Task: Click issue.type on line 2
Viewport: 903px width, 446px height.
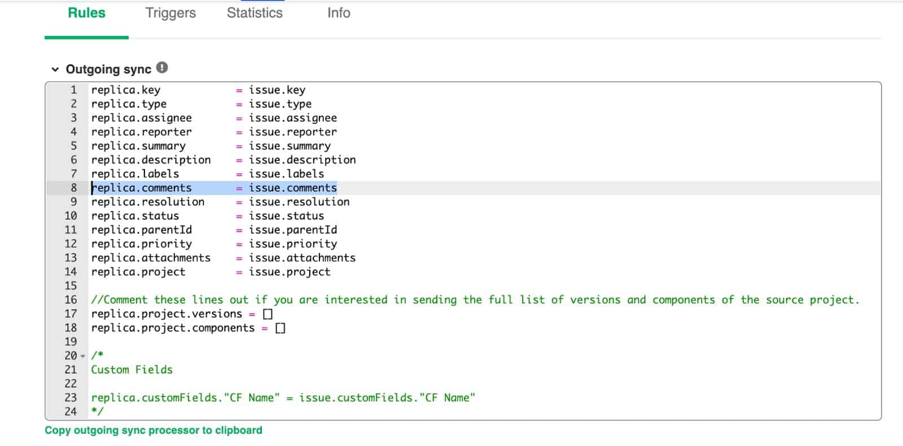Action: (280, 104)
